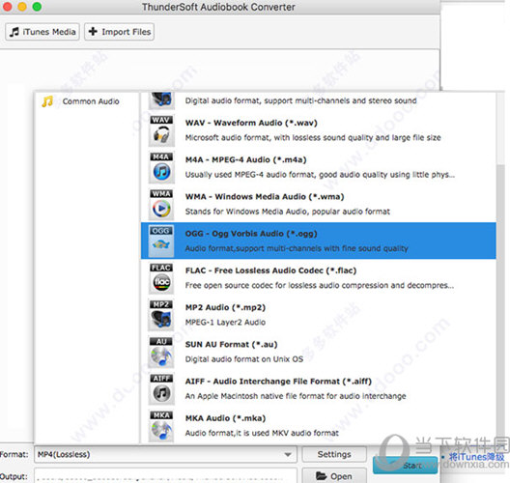Click the MP2 format icon

coord(161,315)
